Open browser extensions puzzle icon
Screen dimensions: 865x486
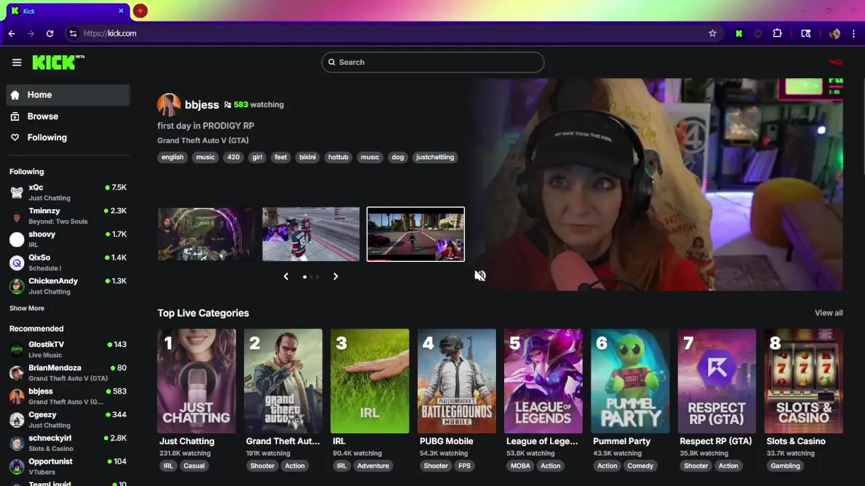pyautogui.click(x=777, y=33)
